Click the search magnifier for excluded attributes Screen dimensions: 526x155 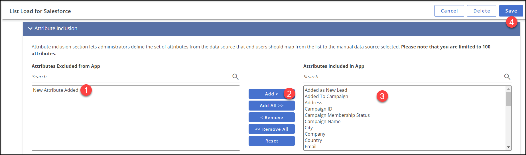(235, 77)
